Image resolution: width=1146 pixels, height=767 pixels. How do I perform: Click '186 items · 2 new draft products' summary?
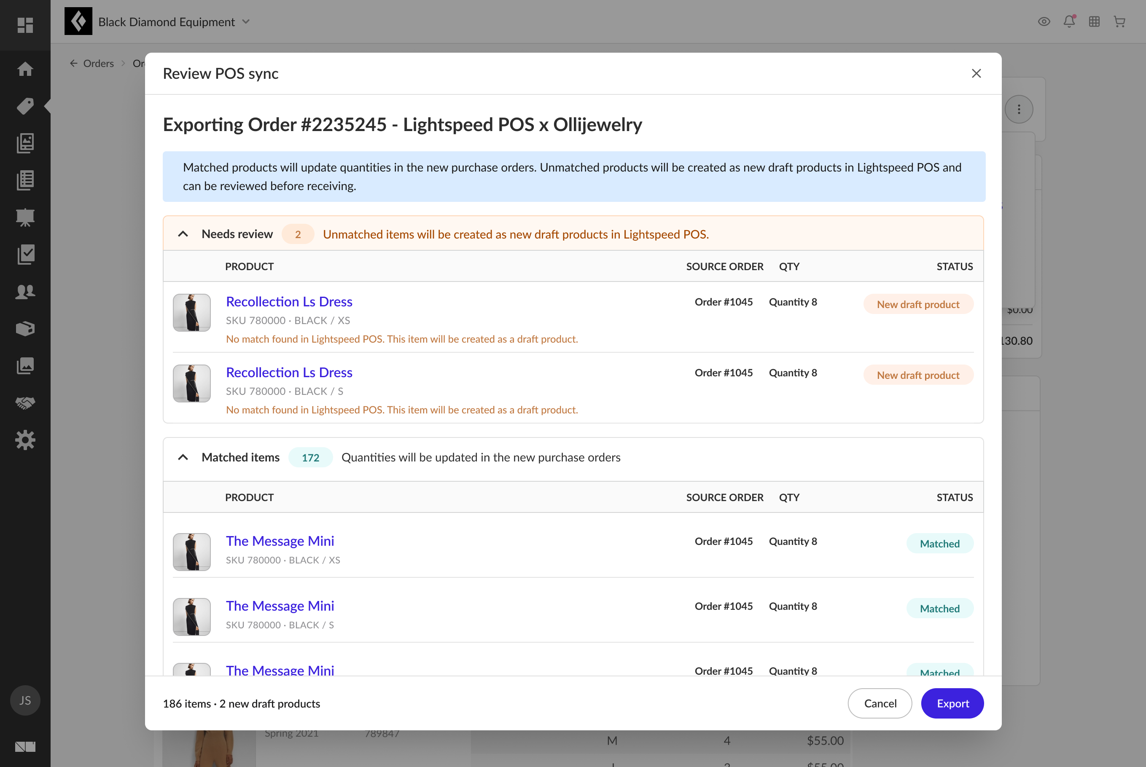click(241, 703)
